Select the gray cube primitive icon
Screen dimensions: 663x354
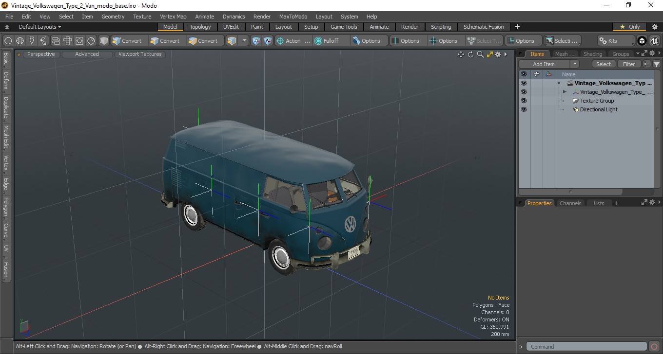tap(104, 41)
